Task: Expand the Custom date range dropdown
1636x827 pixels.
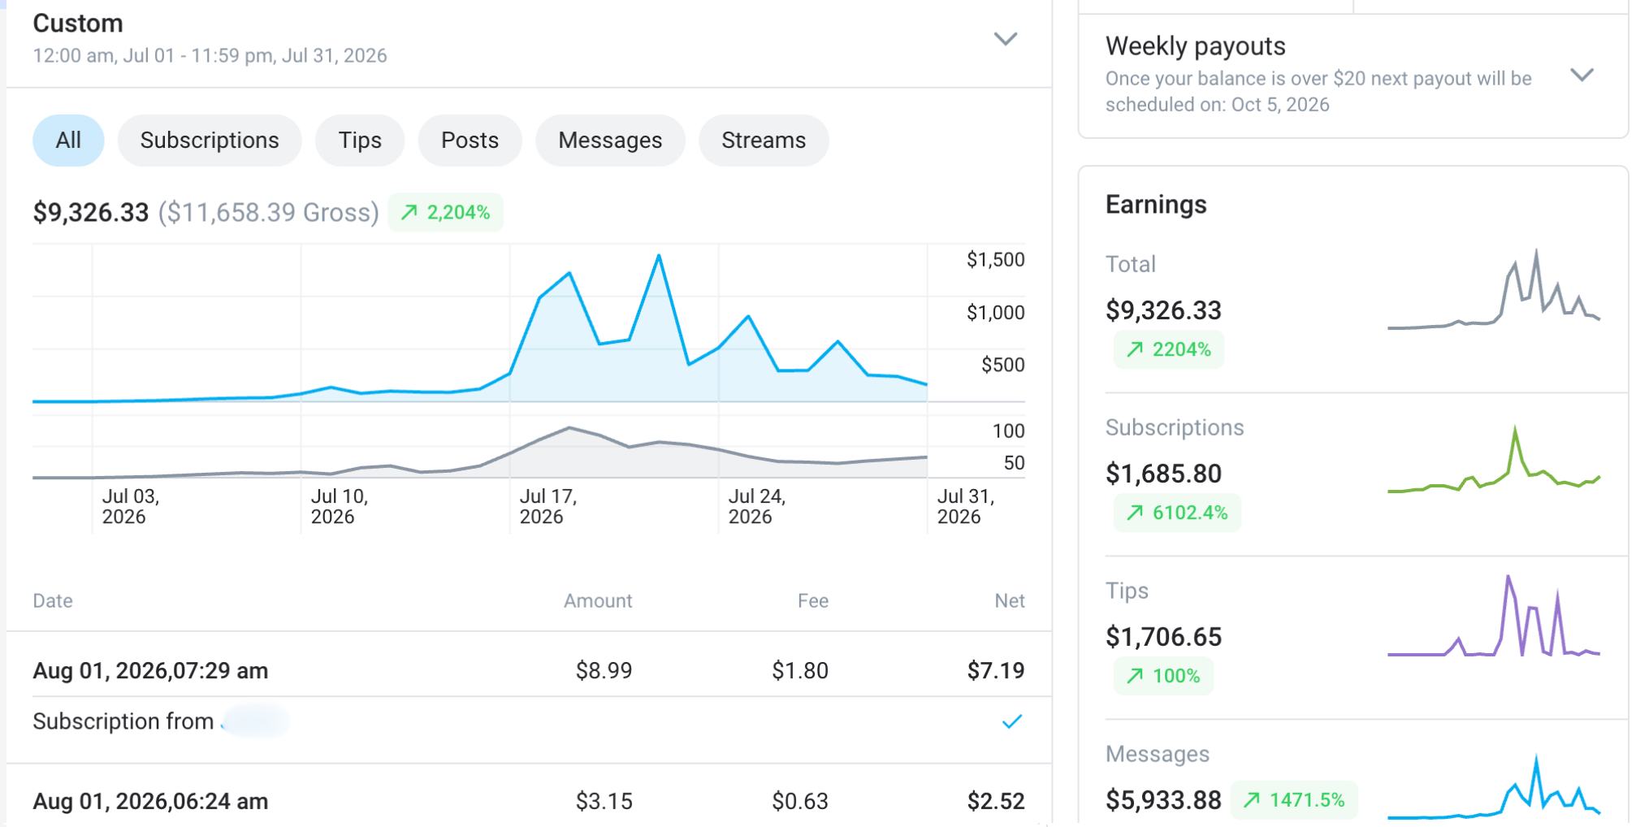Action: (x=1005, y=39)
